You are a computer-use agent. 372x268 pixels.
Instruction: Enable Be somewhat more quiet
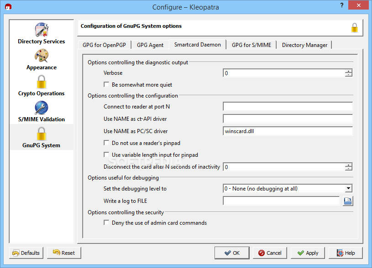coord(106,85)
